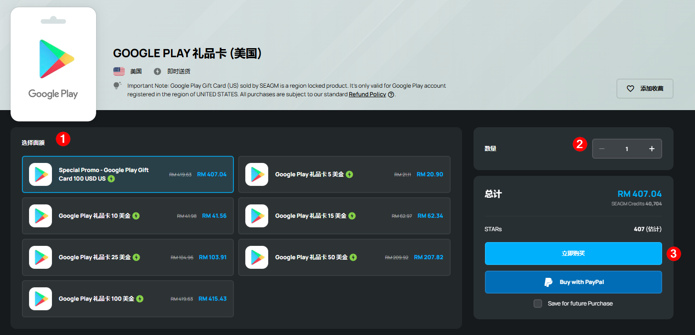This screenshot has height=335, width=695.
Task: Click price RM 415.43 on 100 美金
Action: click(212, 299)
